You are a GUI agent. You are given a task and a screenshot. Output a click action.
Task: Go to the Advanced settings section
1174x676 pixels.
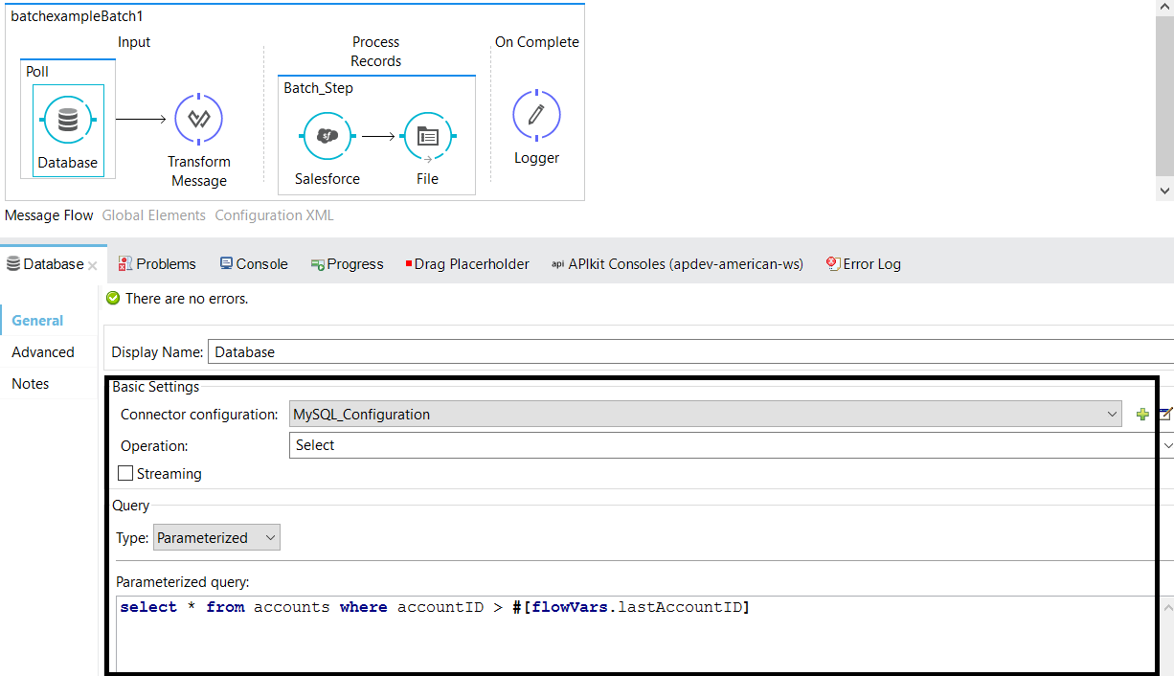click(43, 352)
